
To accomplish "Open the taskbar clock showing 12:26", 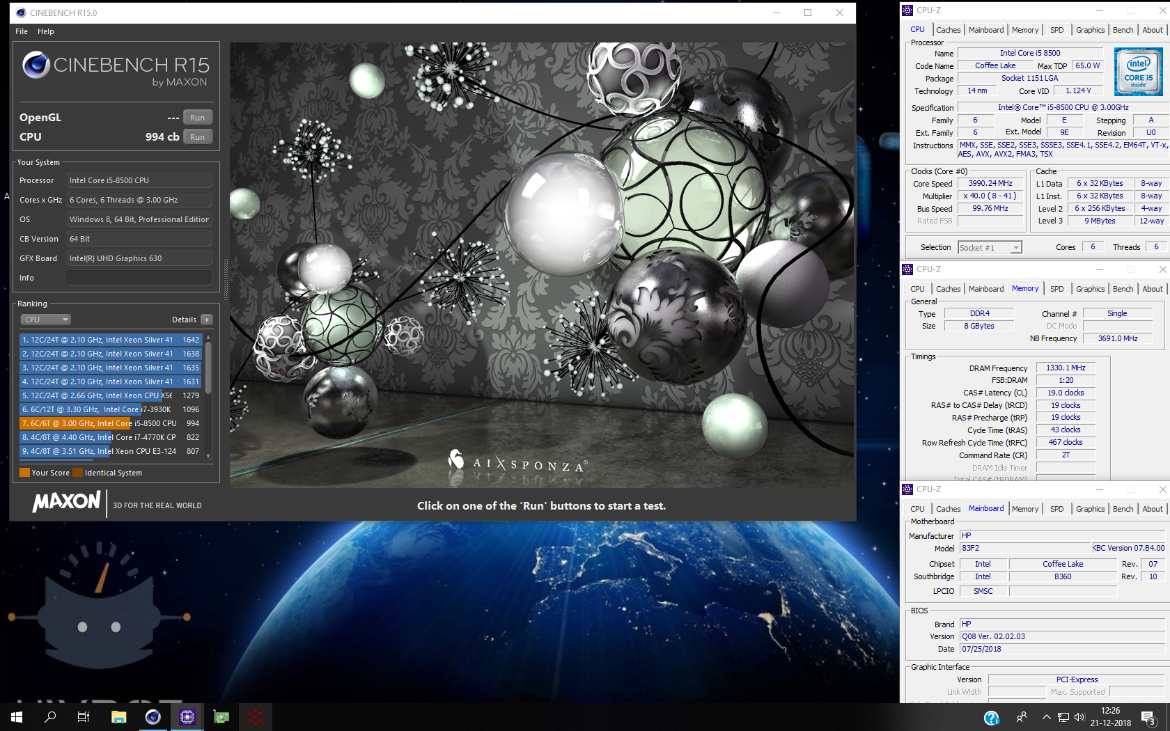I will coord(1111,717).
